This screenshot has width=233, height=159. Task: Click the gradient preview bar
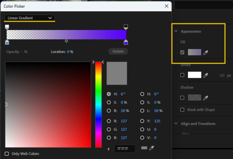coord(66,34)
